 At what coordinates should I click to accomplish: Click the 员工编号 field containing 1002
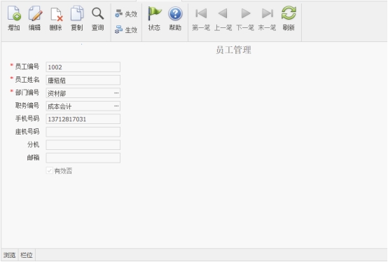(83, 67)
